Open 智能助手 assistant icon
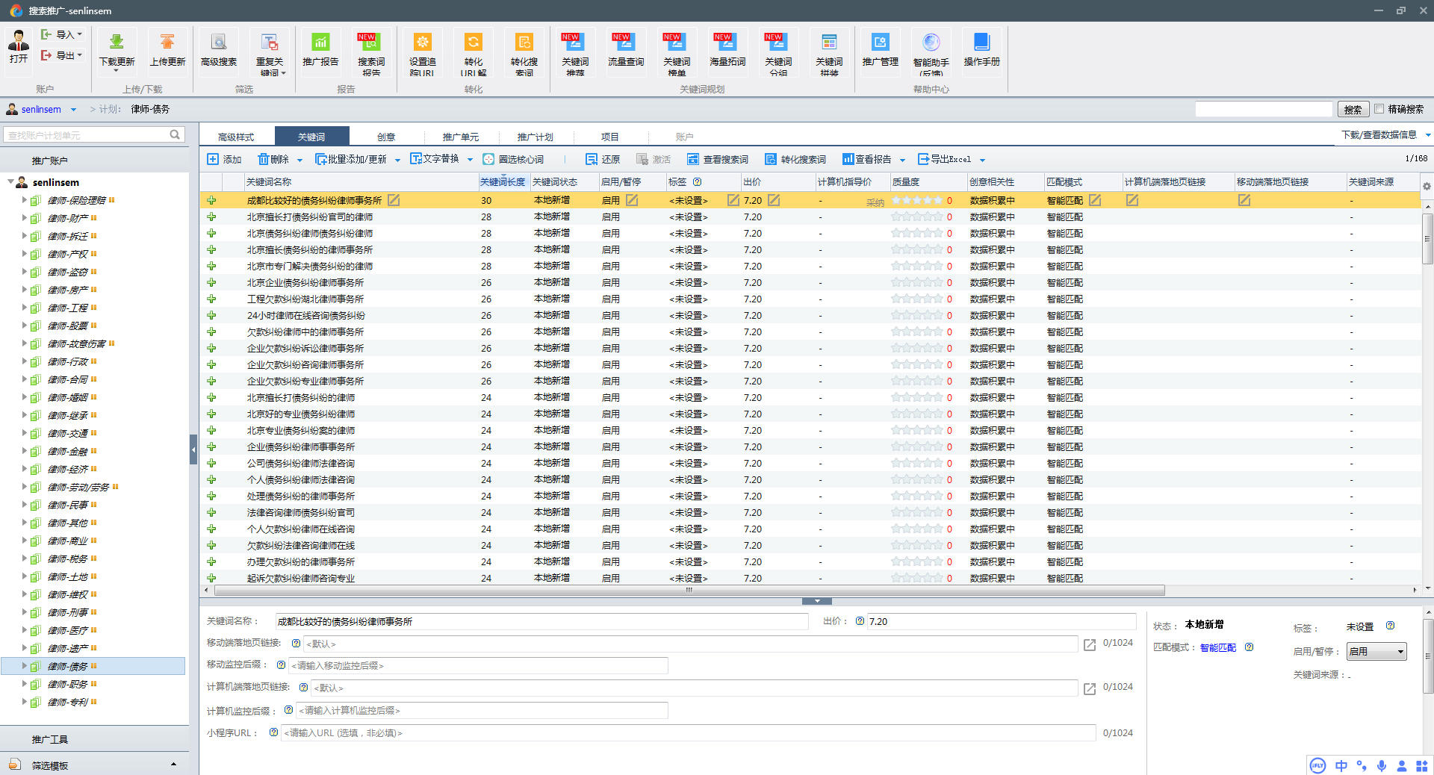The height and width of the screenshot is (775, 1434). tap(931, 43)
